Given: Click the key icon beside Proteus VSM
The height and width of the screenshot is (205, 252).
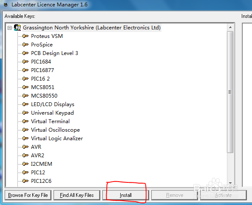Looking at the screenshot, I should coord(25,36).
